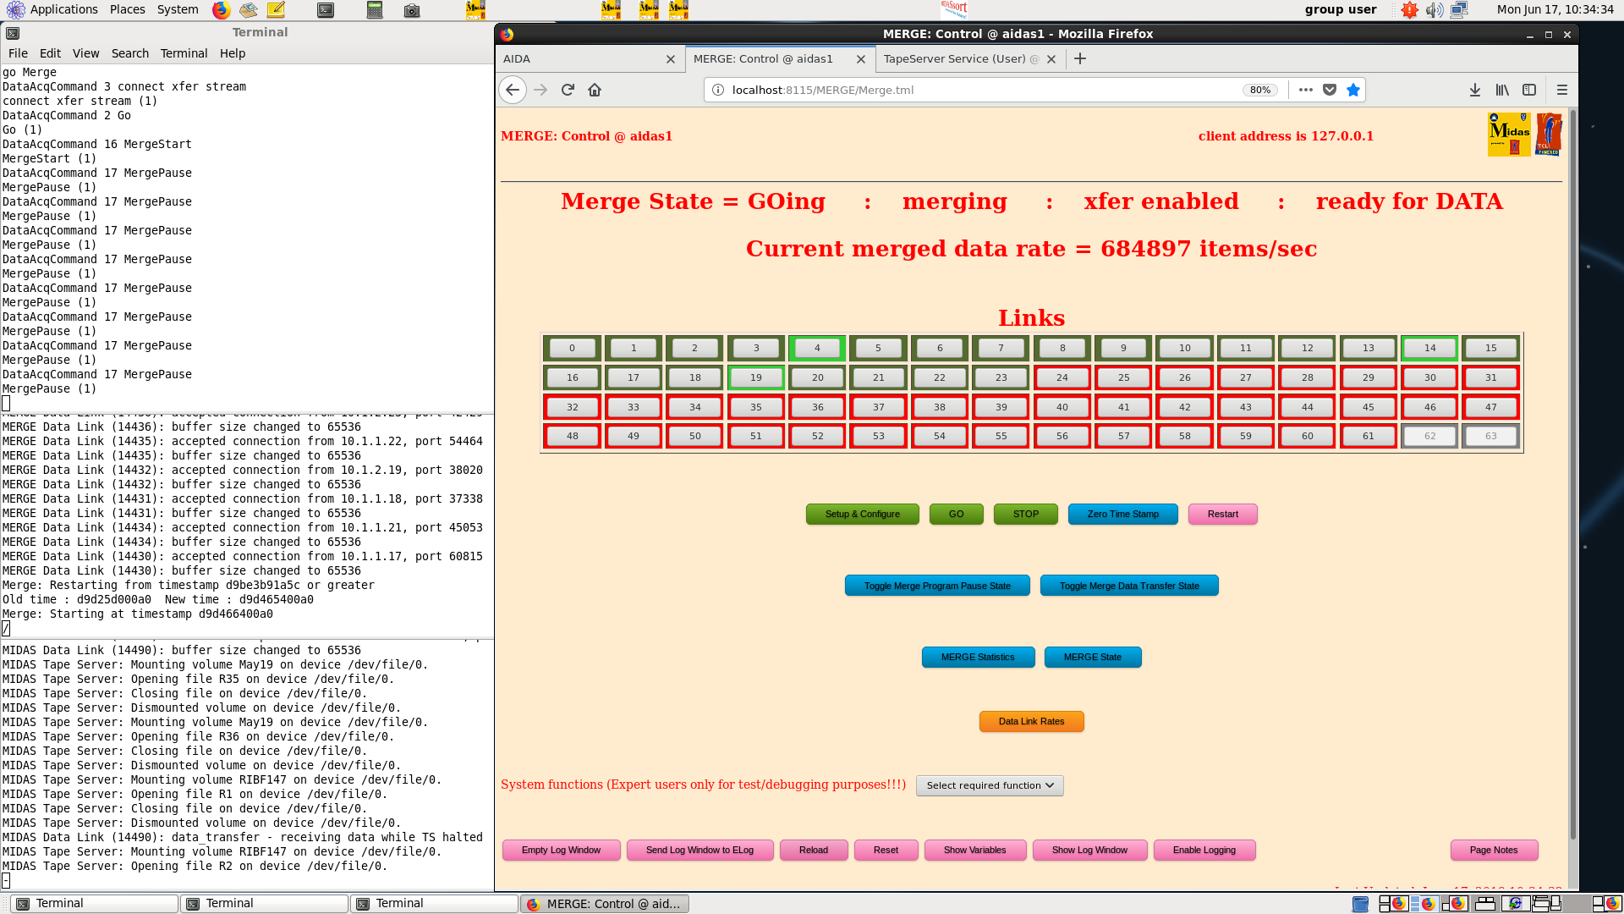Open Terminal File menu
1624x914 pixels.
tap(18, 53)
